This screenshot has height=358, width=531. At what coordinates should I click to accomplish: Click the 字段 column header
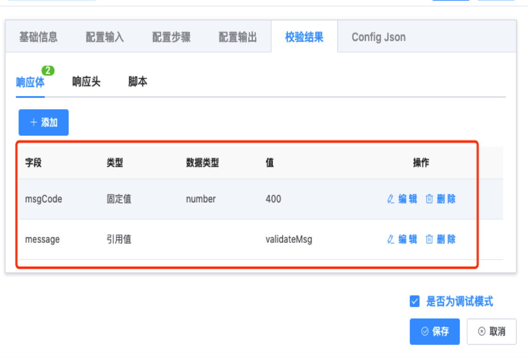pos(34,163)
